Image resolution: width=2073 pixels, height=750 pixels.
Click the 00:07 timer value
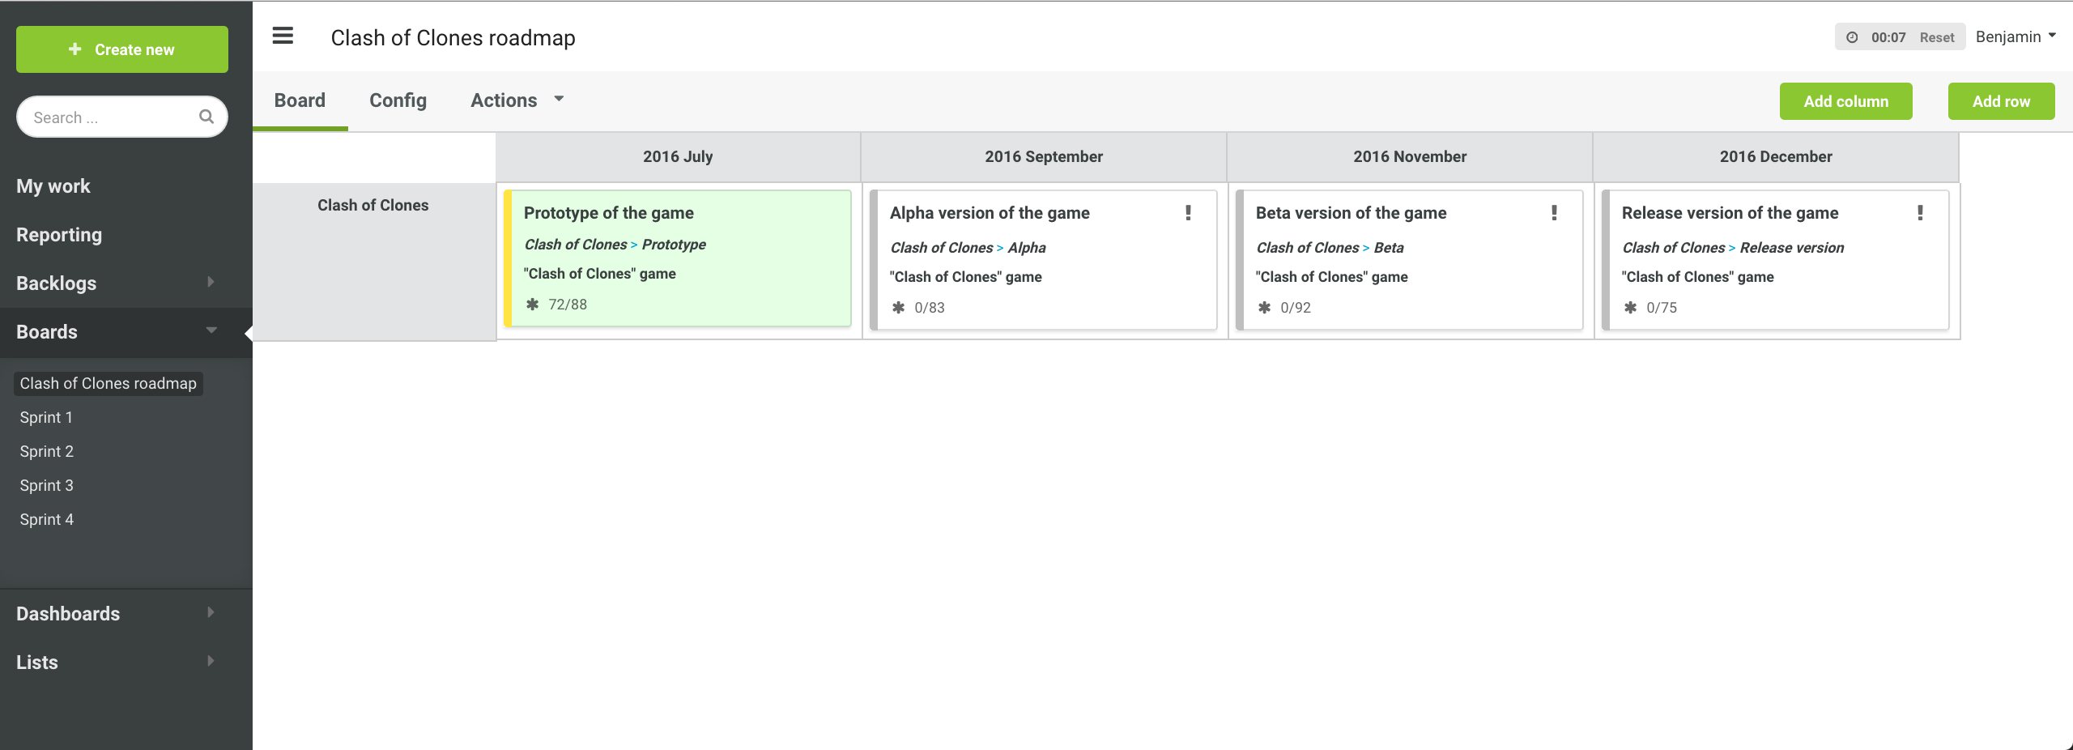[x=1888, y=37]
